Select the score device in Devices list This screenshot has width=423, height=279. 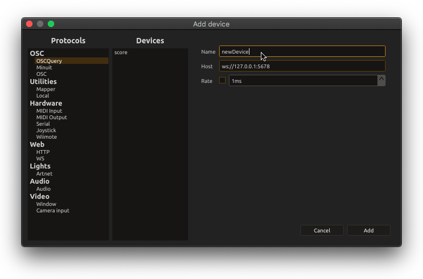click(121, 53)
